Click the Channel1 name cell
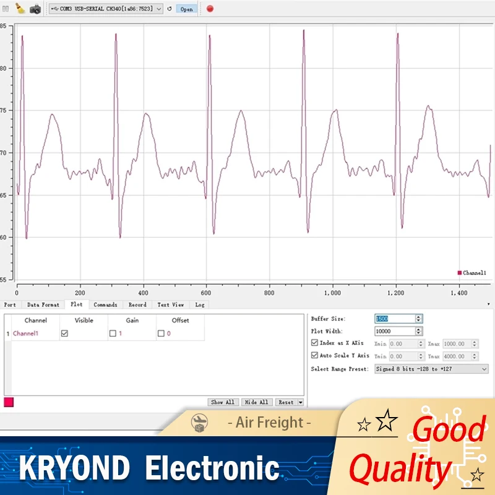Screen dimensions: 495x495 (35, 334)
